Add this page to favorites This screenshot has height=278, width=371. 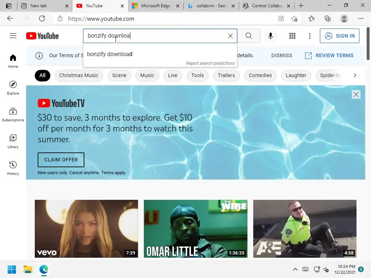[x=294, y=18]
